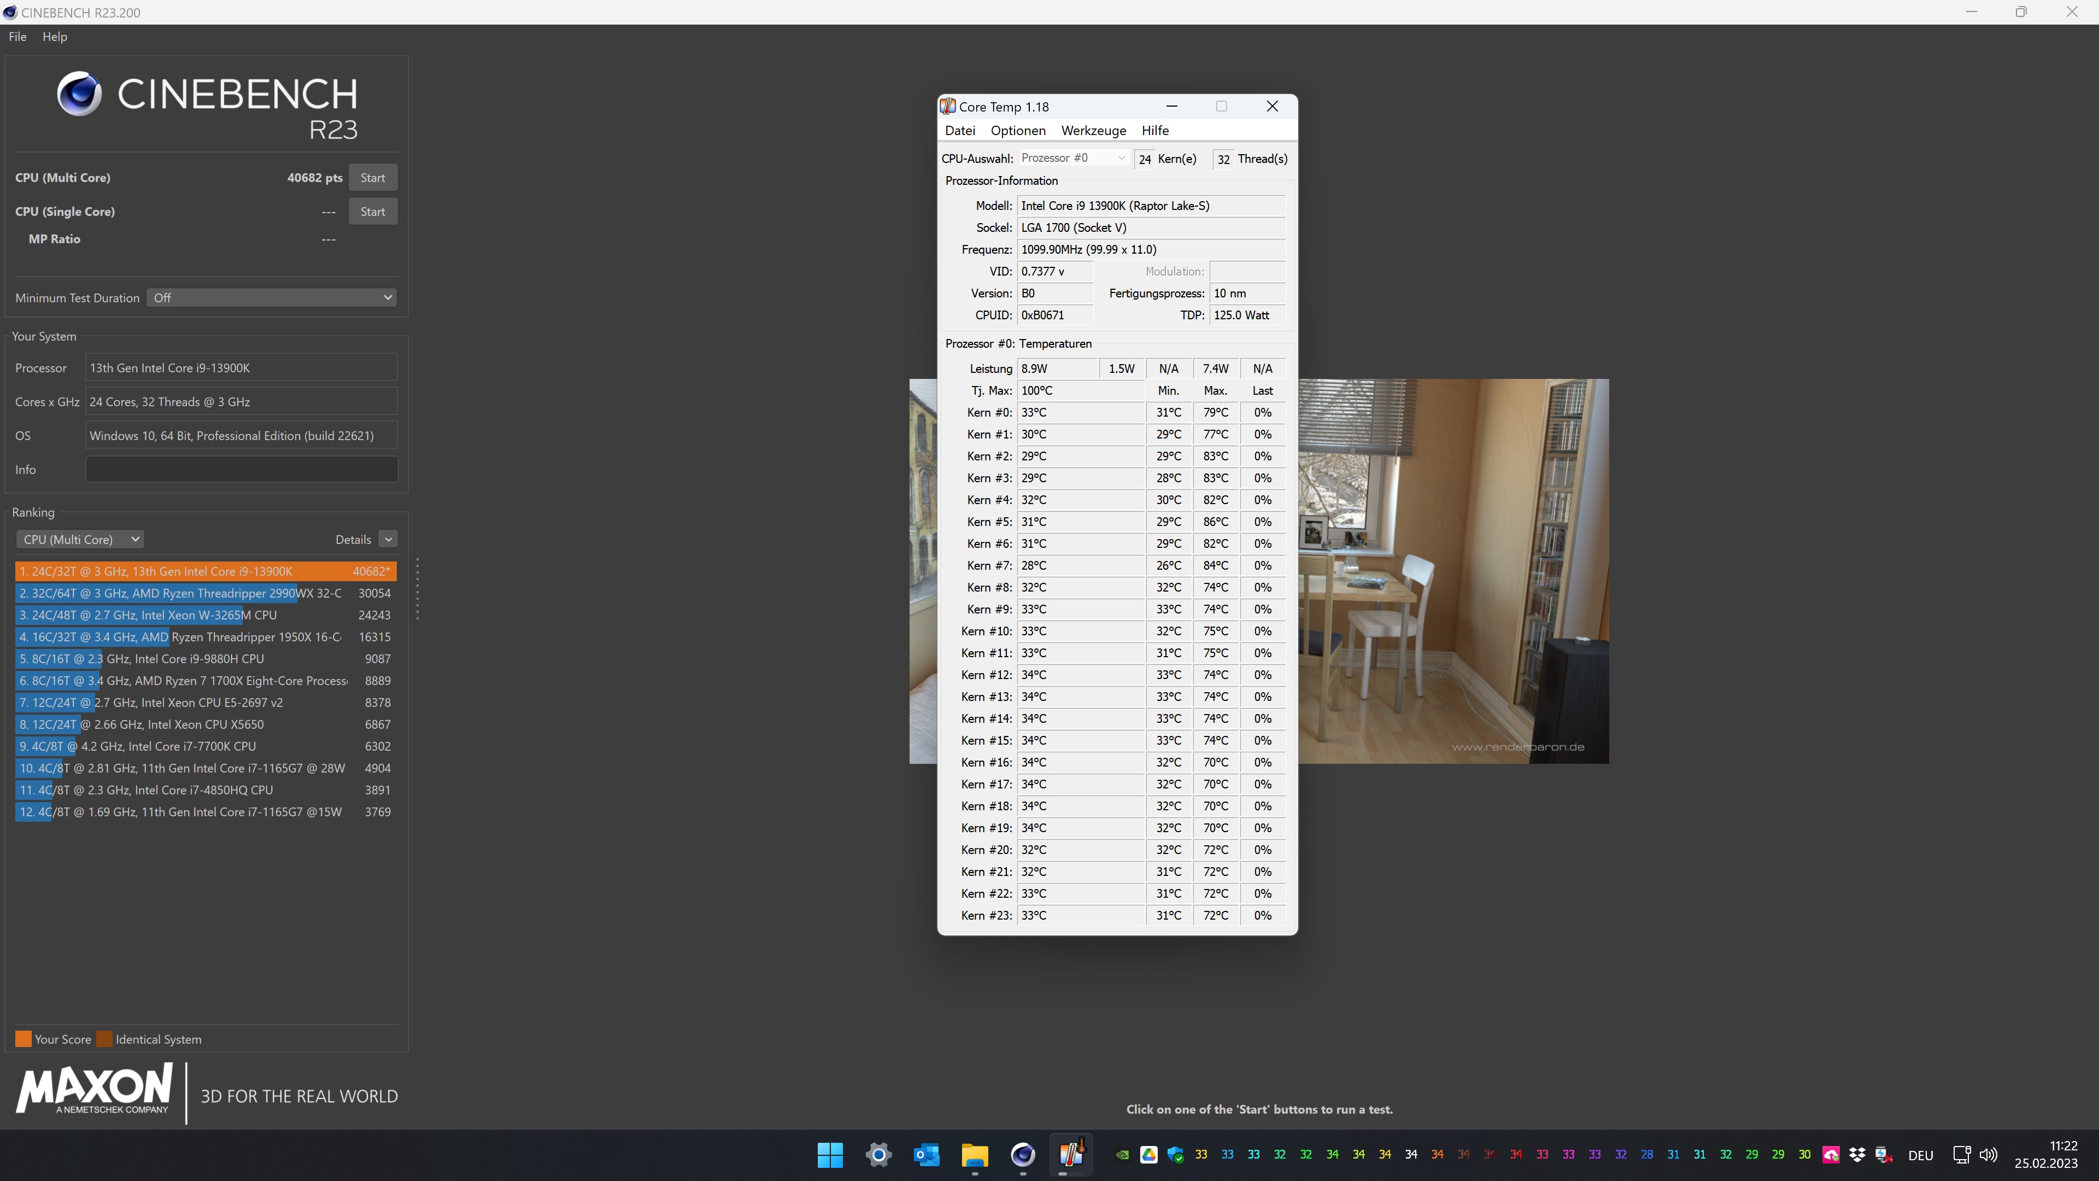Expand the Details arrow in Ranking
Screen dimensions: 2099x1181
388,540
